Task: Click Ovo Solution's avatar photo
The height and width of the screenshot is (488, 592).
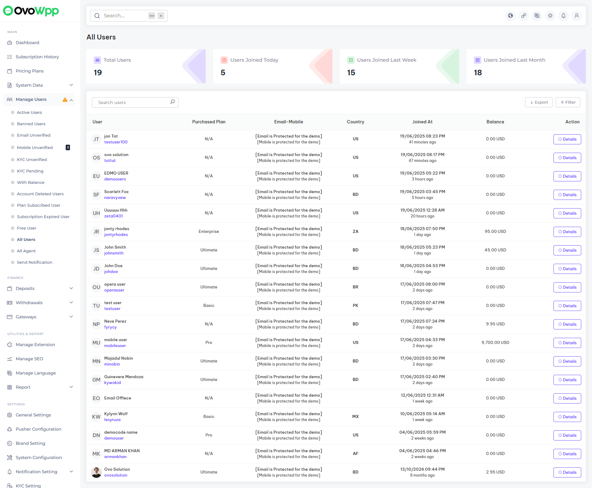Action: [x=97, y=472]
